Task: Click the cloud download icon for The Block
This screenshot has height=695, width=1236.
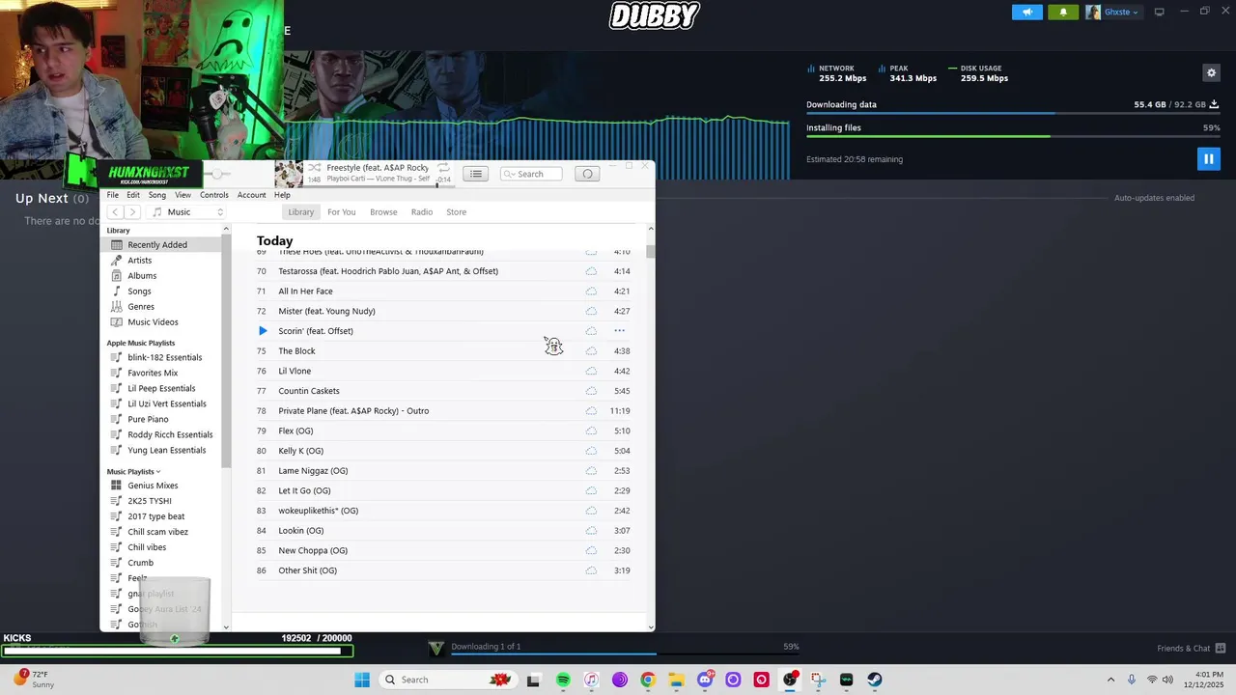Action: coord(591,351)
